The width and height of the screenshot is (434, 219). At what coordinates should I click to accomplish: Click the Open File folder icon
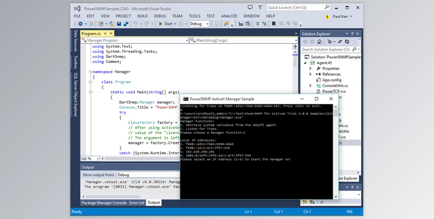[112, 24]
